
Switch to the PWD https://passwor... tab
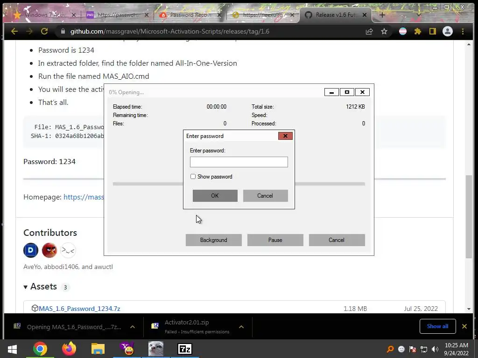[117, 15]
